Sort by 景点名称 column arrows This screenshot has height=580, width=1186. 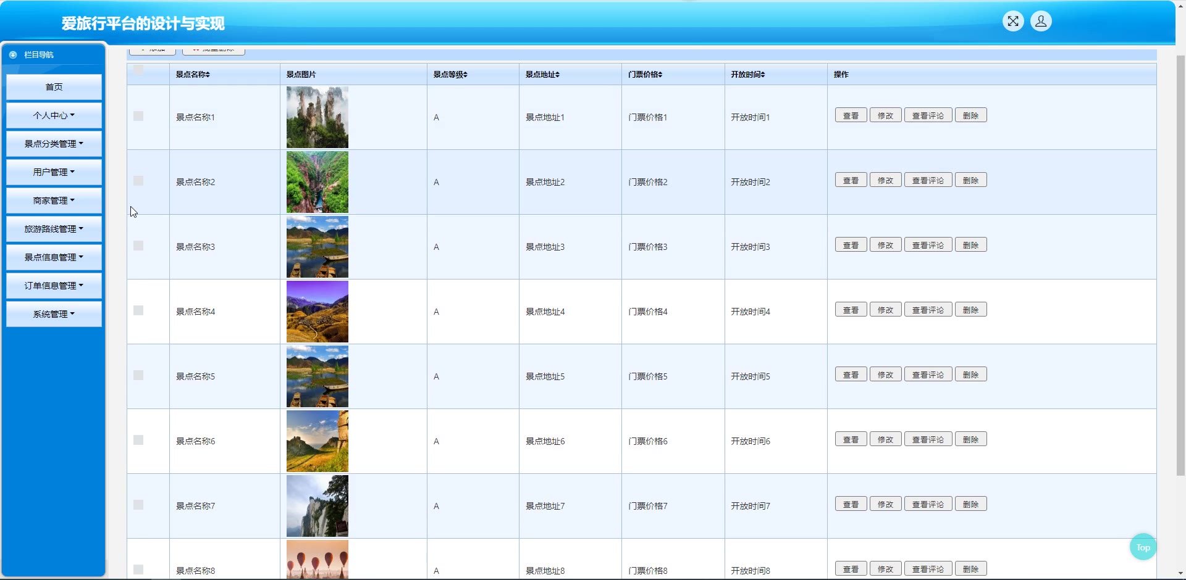(208, 75)
